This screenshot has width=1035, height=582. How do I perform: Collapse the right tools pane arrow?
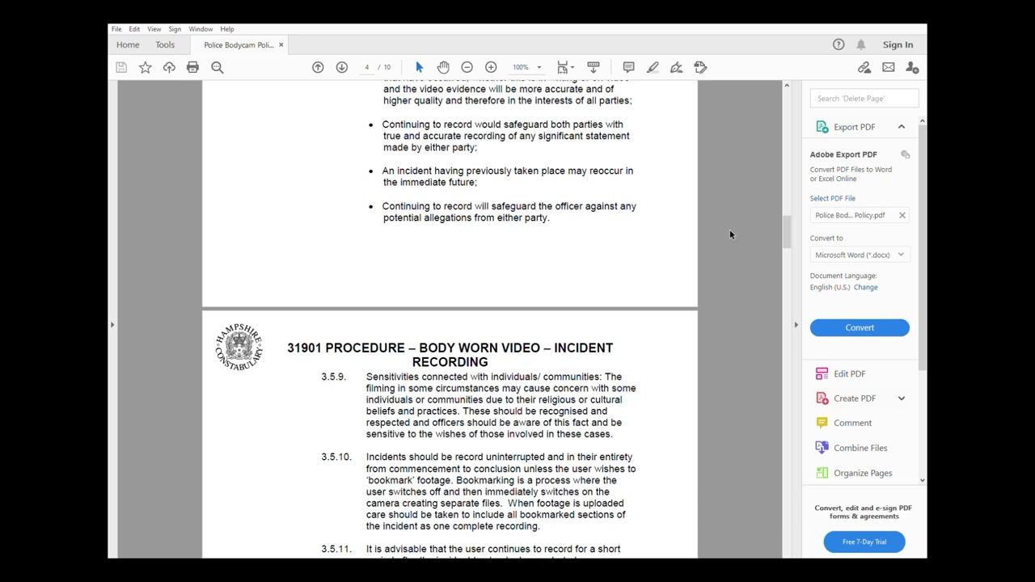[x=796, y=325]
